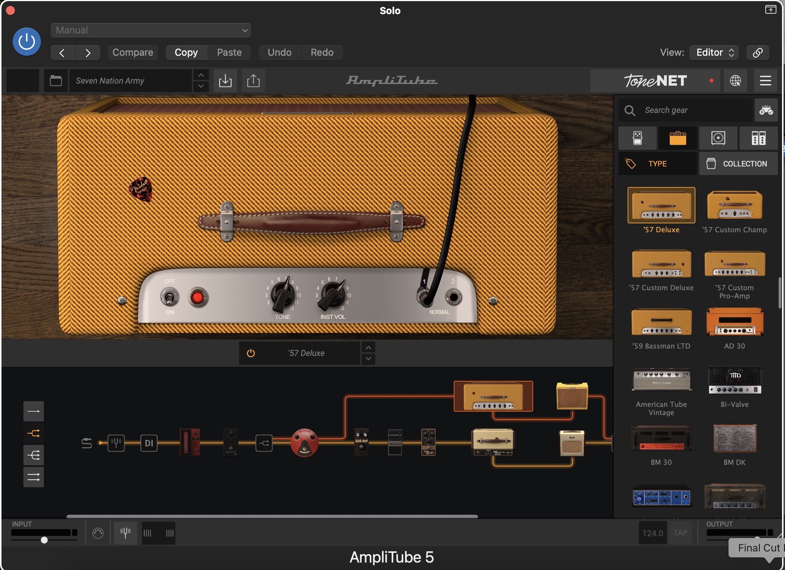Click the 124.0 tempo field
Screen dimensions: 785x570
click(x=653, y=533)
